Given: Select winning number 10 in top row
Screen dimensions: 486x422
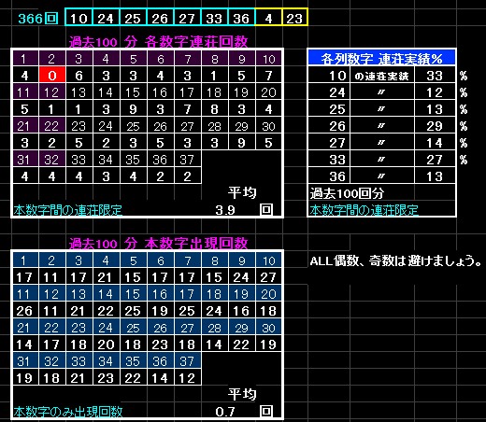Looking at the screenshot, I should (79, 18).
